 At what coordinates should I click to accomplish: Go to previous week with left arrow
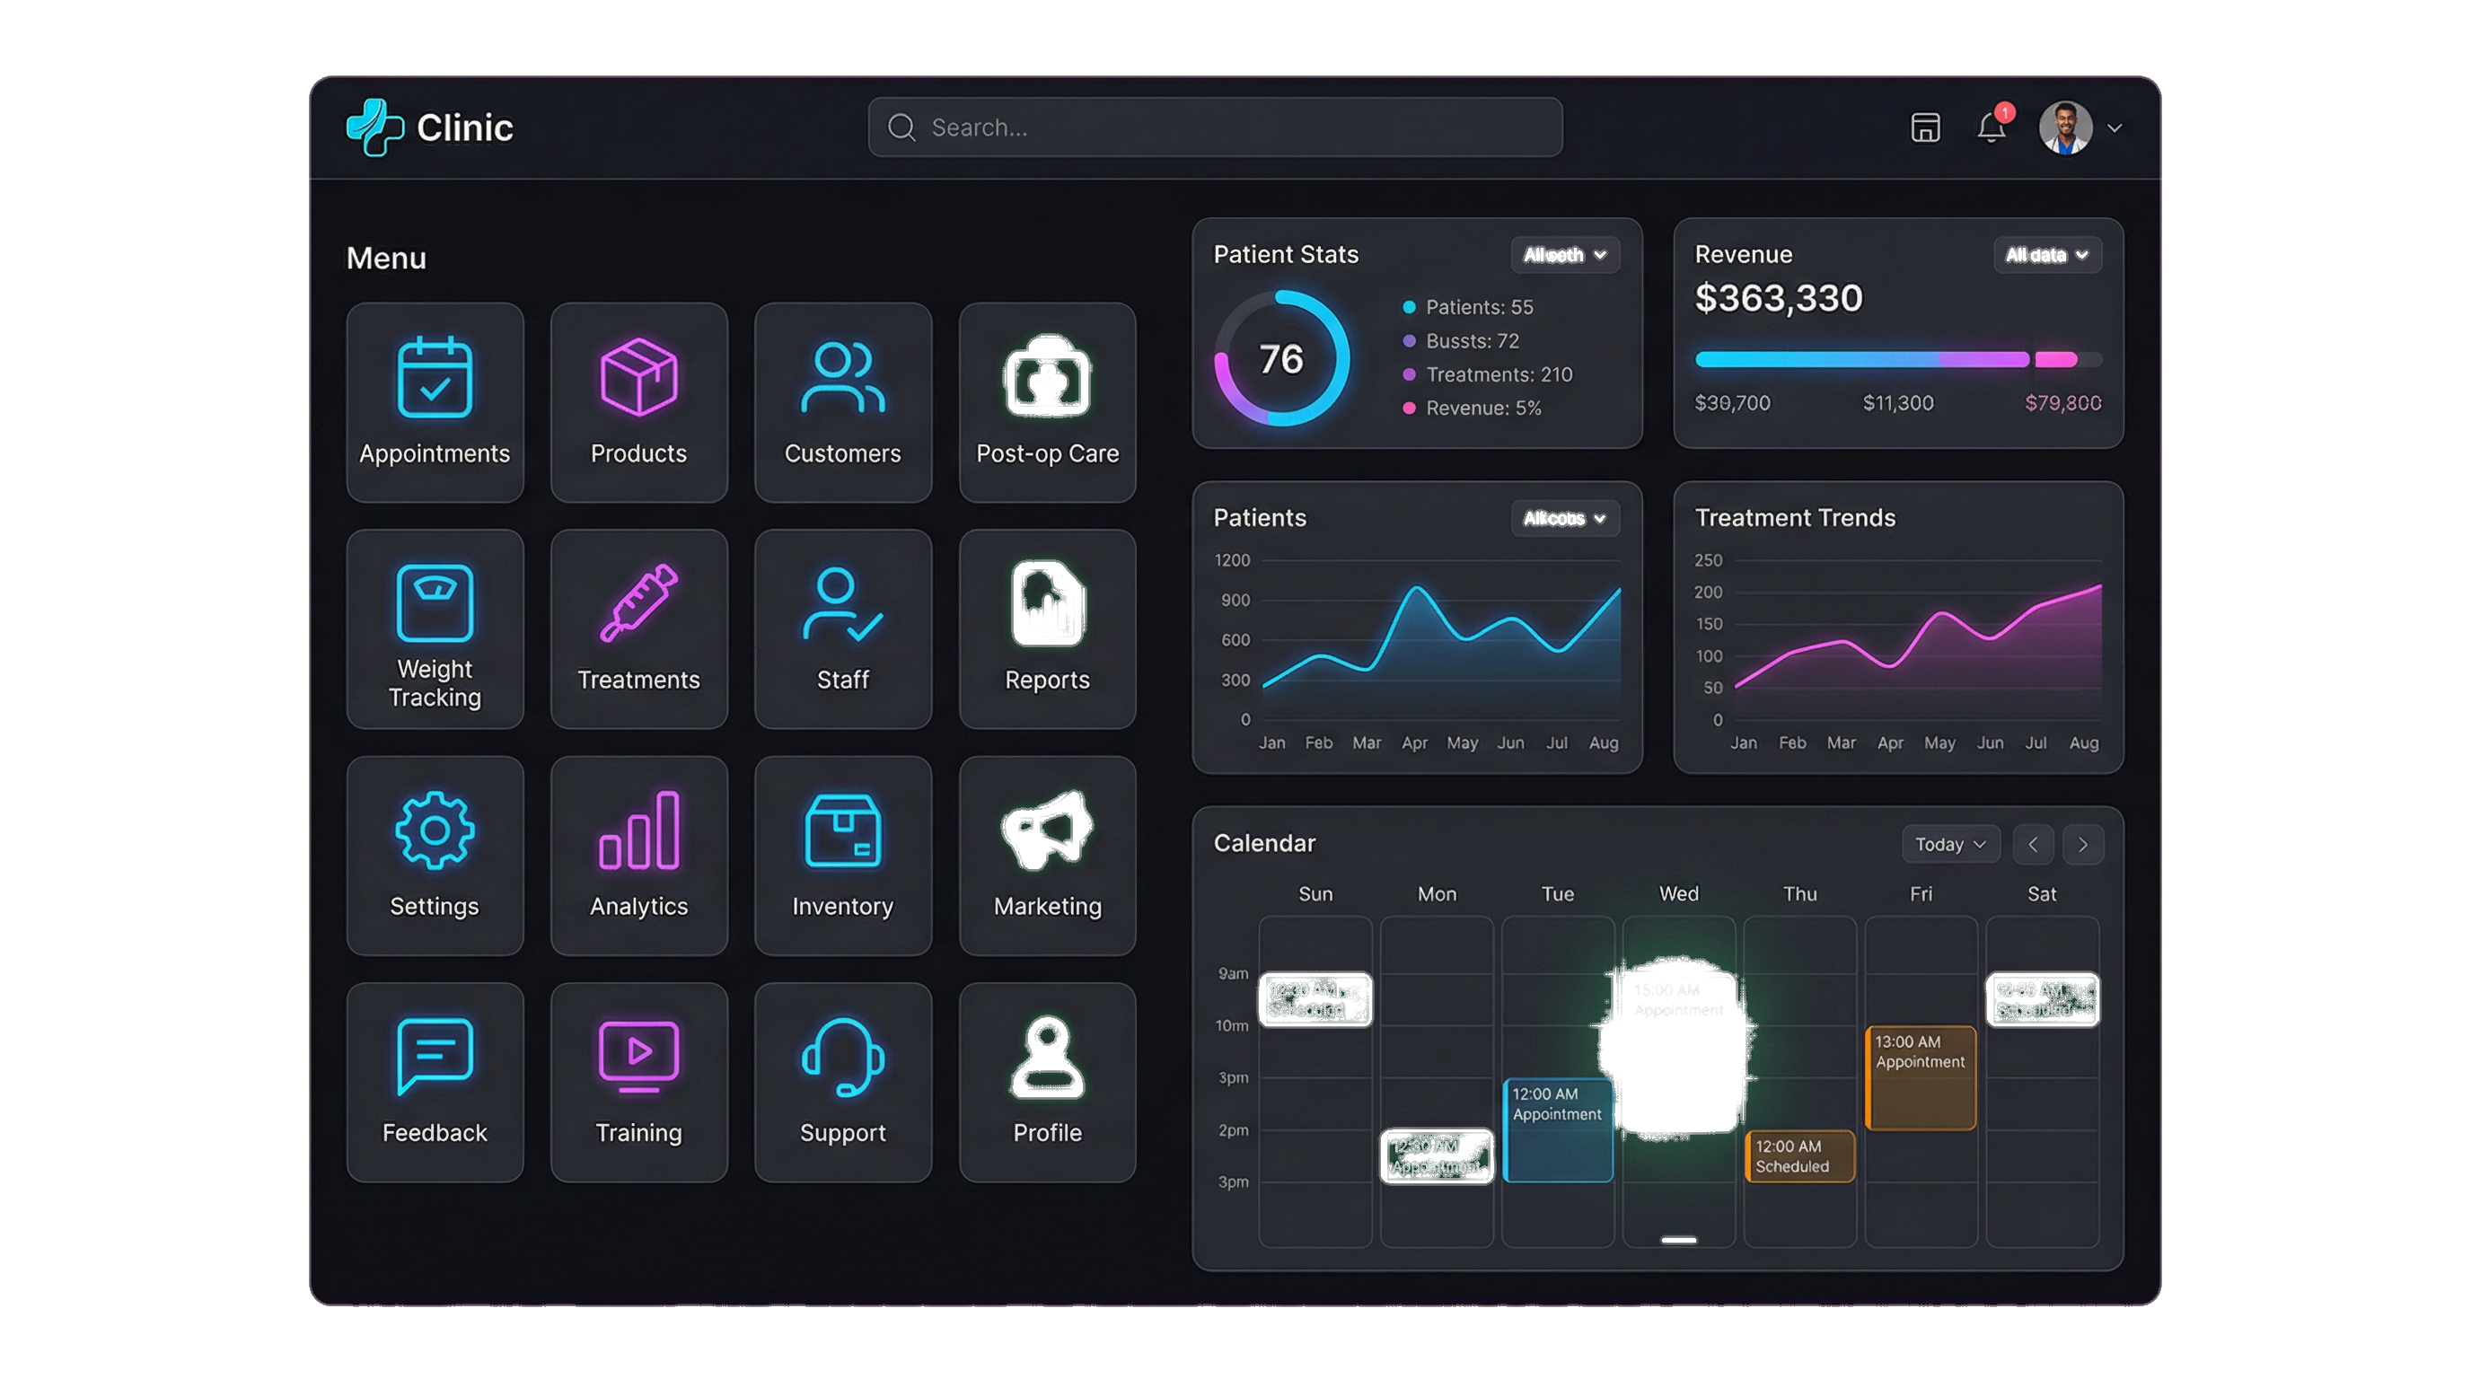tap(2033, 844)
